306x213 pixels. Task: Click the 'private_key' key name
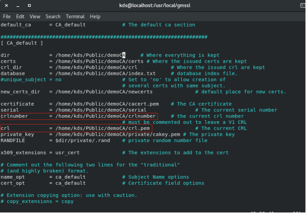point(17,134)
